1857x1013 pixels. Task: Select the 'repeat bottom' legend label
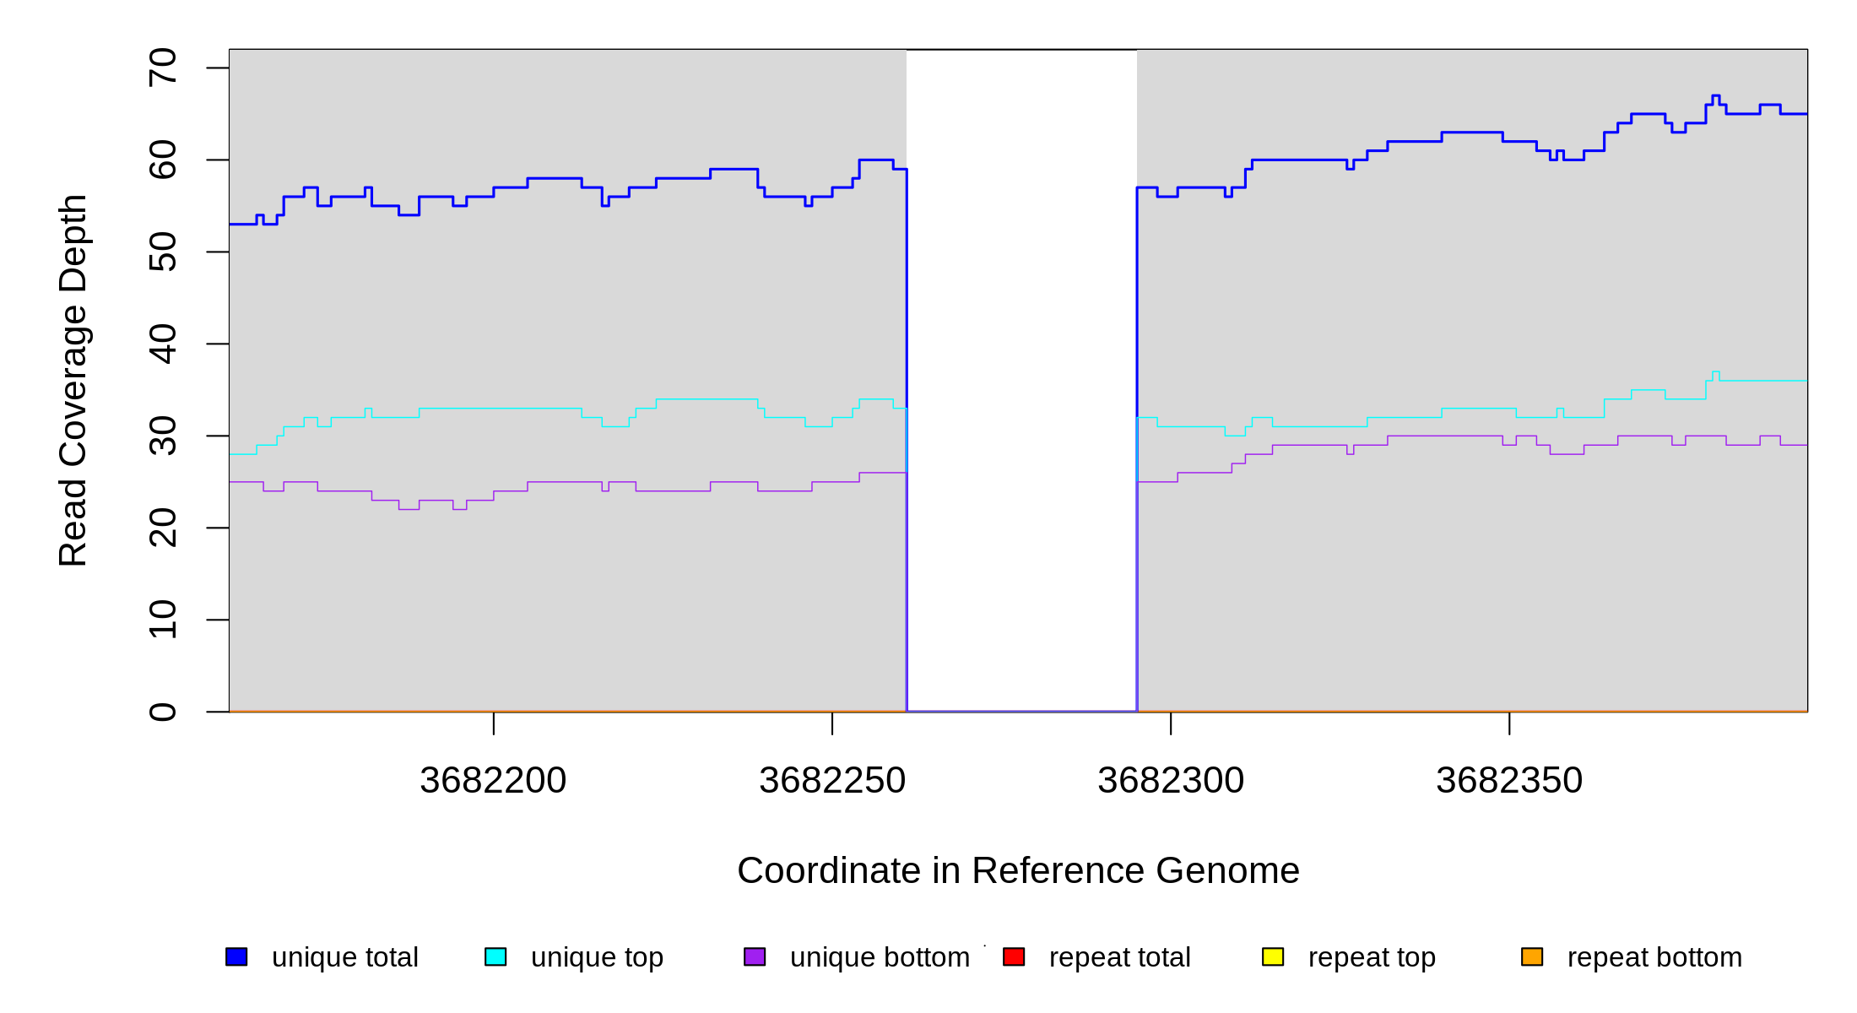point(1654,957)
